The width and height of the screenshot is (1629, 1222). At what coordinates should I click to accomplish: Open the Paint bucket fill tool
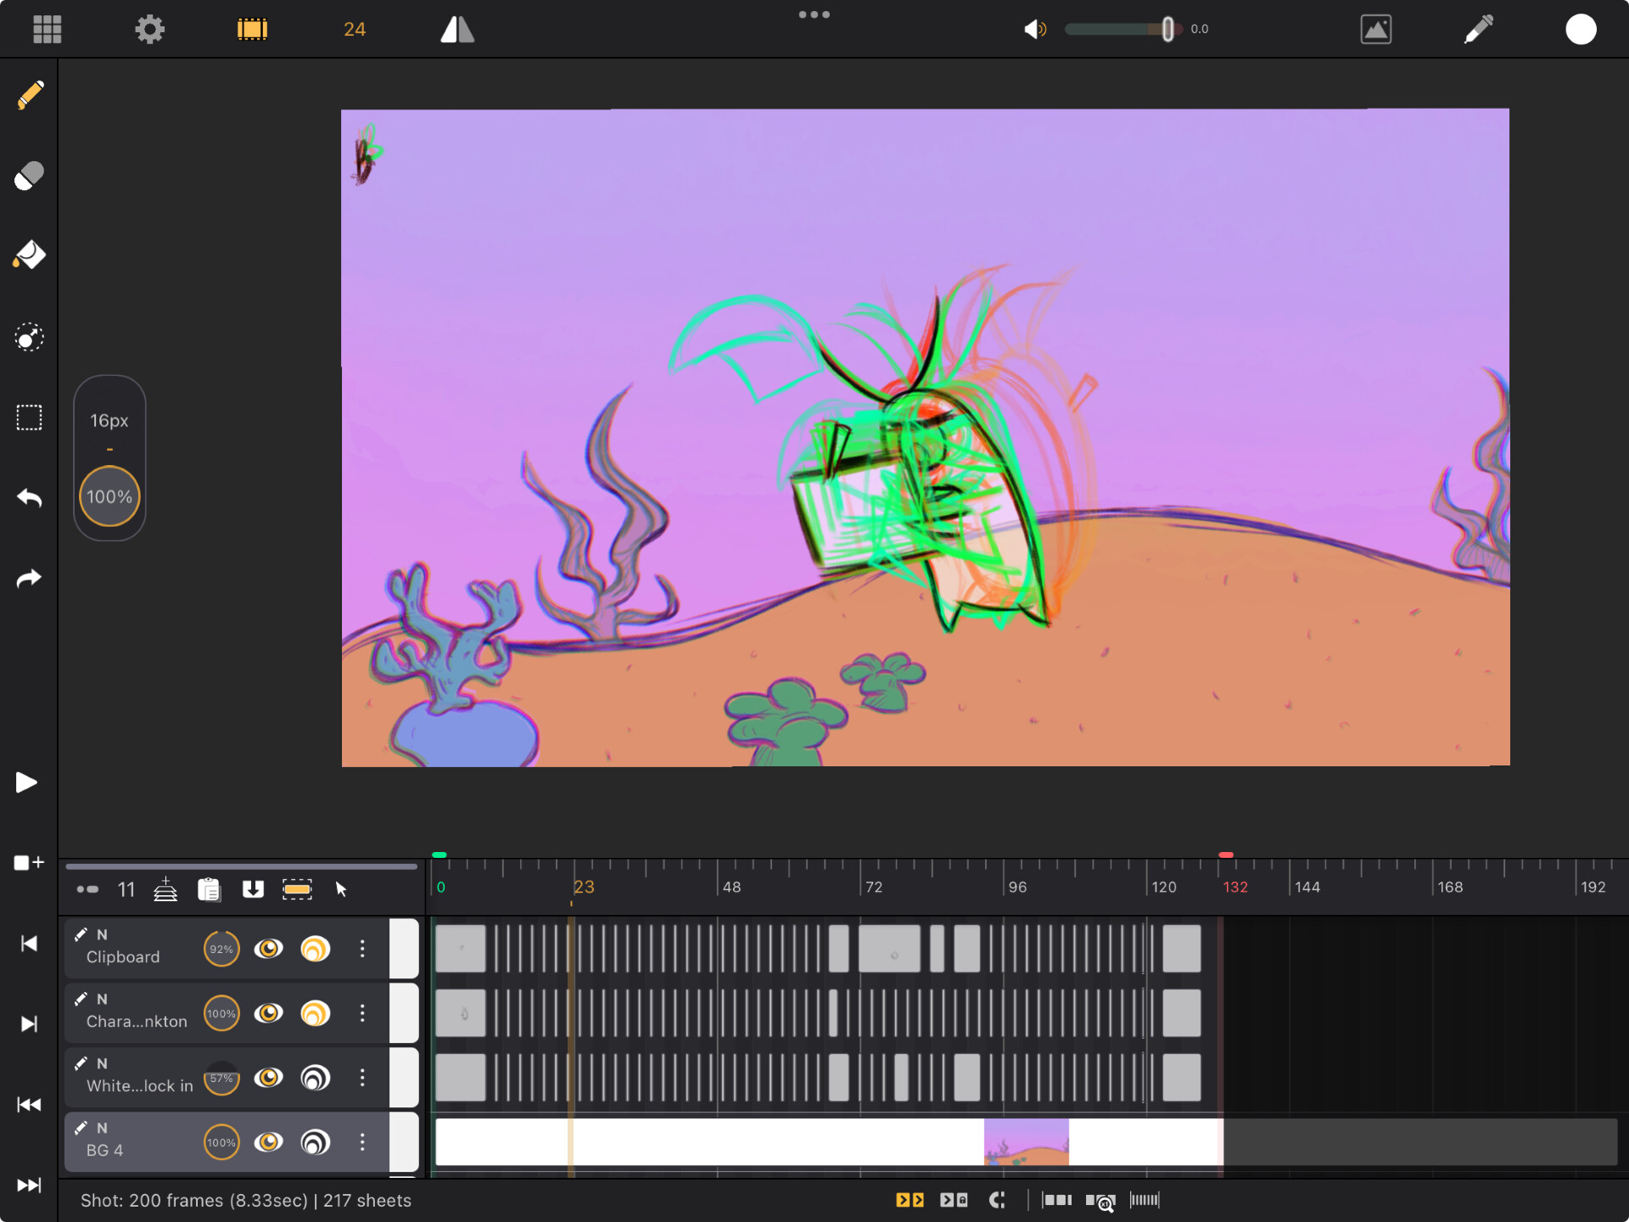[x=28, y=256]
